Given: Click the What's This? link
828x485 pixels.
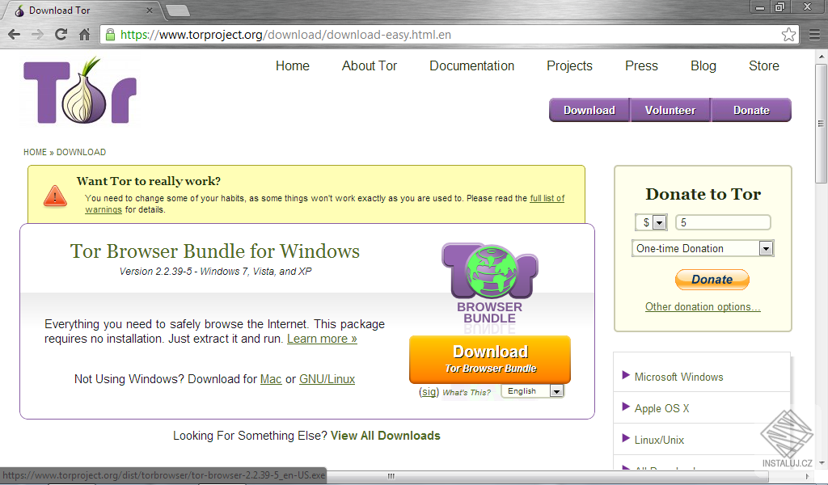Looking at the screenshot, I should [x=467, y=392].
